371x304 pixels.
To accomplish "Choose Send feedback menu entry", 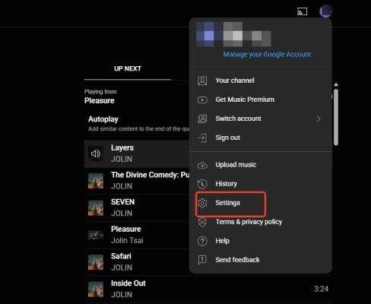I will pyautogui.click(x=261, y=260).
